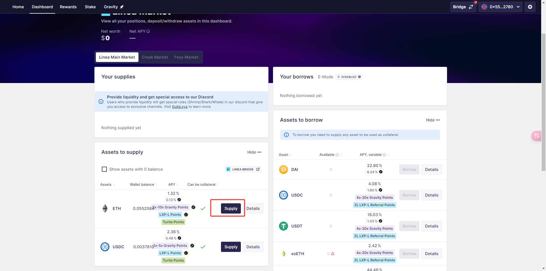Click the ETH Turtle Points badge

coord(173,222)
